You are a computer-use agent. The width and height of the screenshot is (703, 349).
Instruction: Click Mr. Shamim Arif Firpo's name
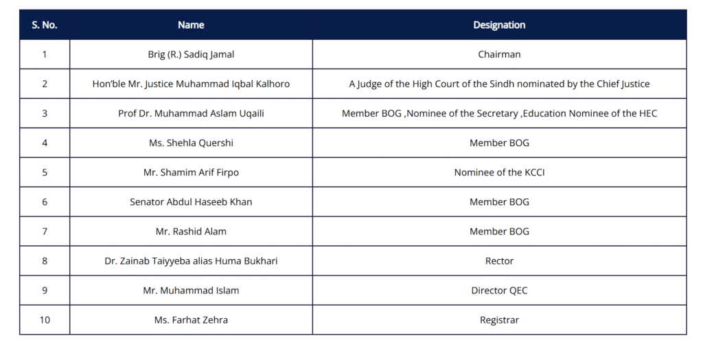point(191,172)
